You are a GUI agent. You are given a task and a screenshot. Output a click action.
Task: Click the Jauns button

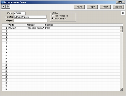(x=79, y=7)
